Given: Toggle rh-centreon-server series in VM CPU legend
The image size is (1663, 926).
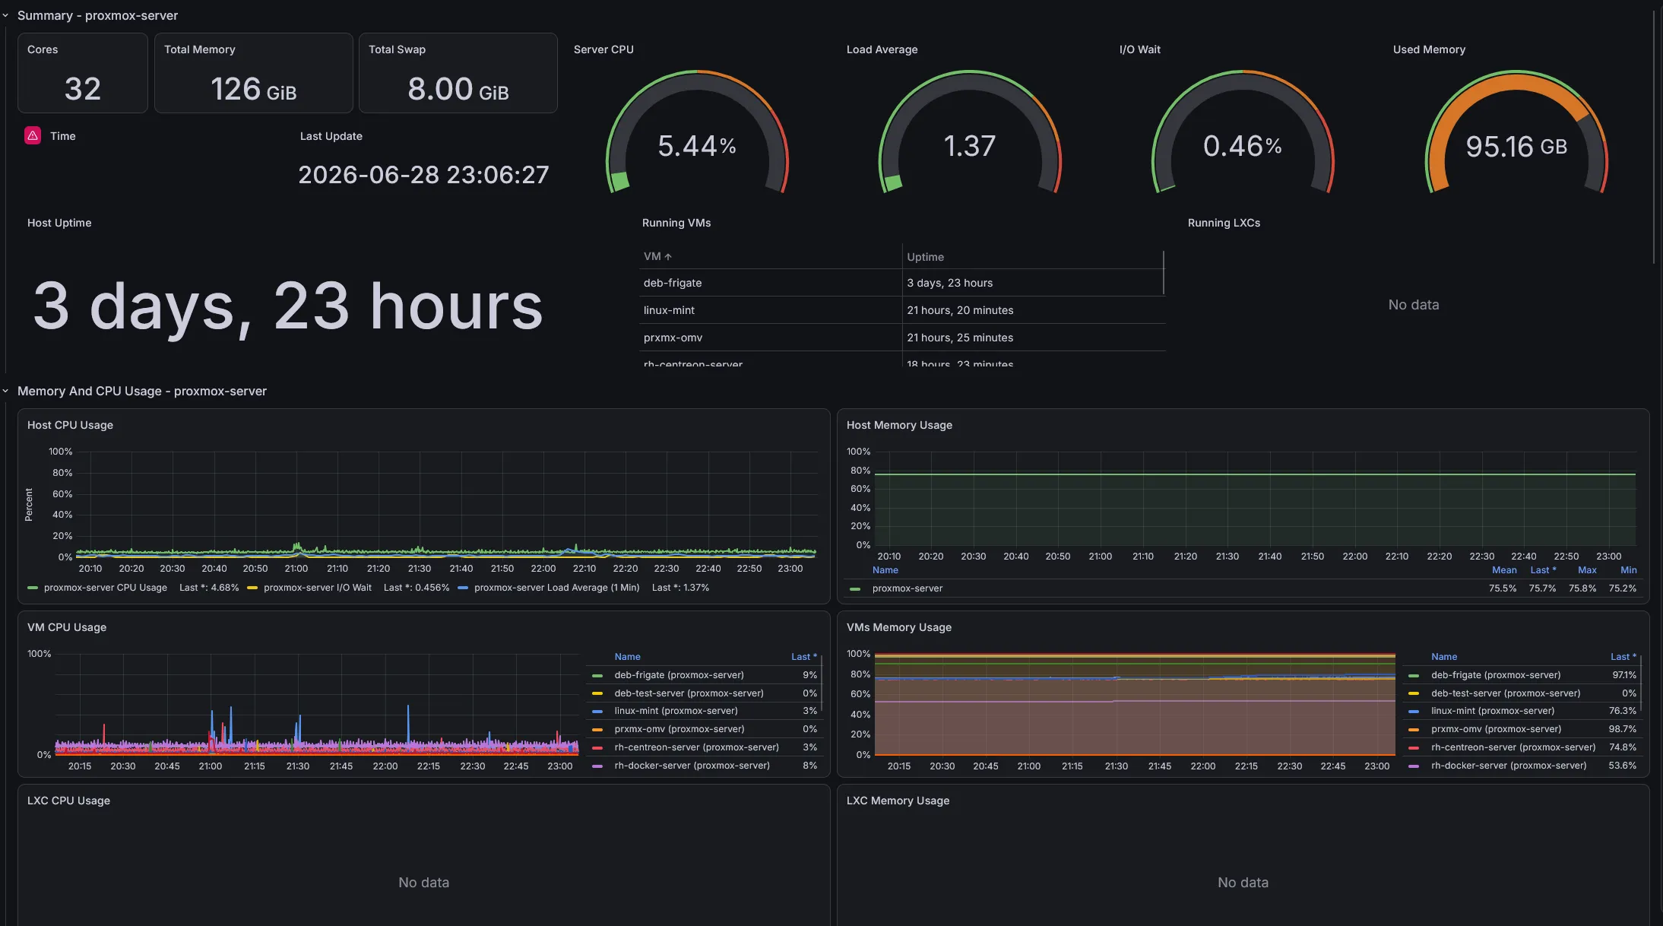Looking at the screenshot, I should (696, 747).
